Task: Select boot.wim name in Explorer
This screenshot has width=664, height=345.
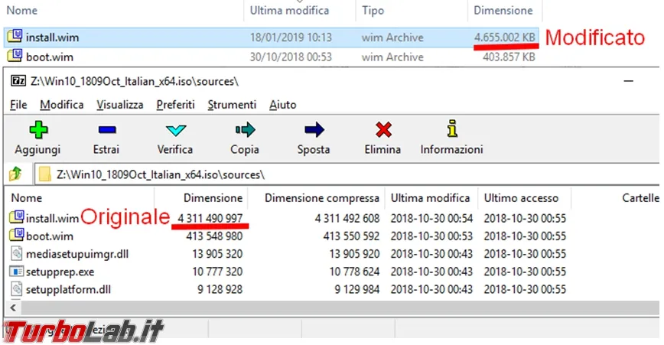Action: coord(50,57)
